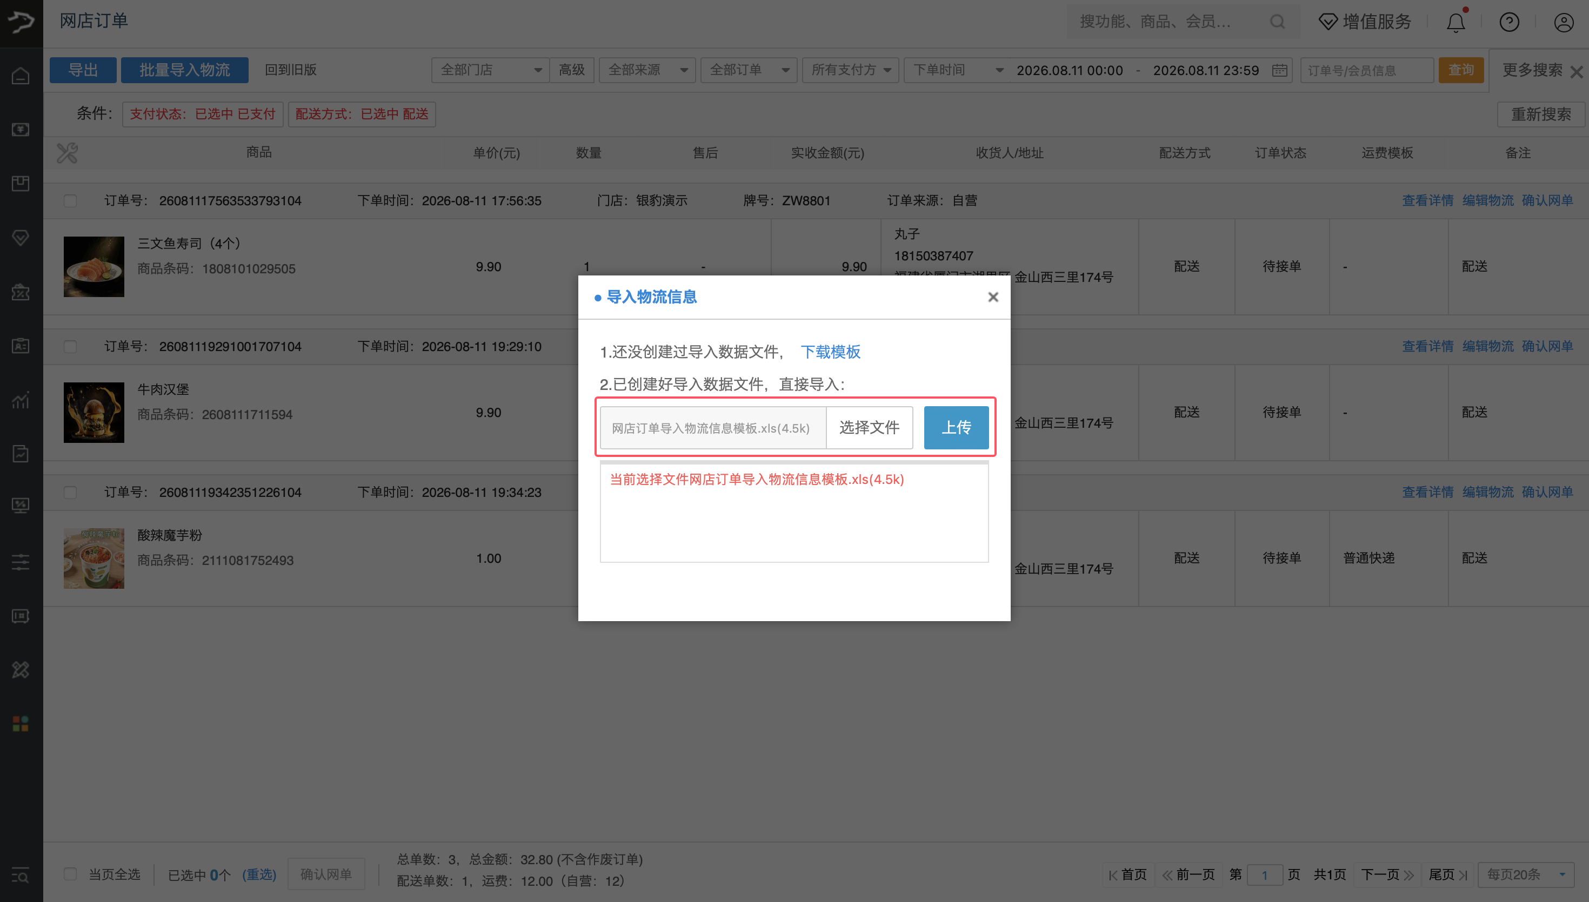Open the monitor checklist icon in the sidebar
The image size is (1589, 902).
pos(21,506)
